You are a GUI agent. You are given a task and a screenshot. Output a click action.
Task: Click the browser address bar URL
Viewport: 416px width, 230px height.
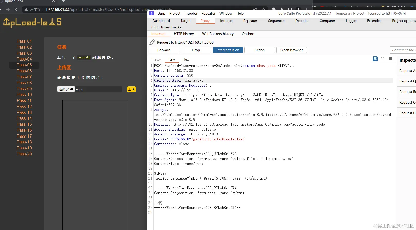109,10
